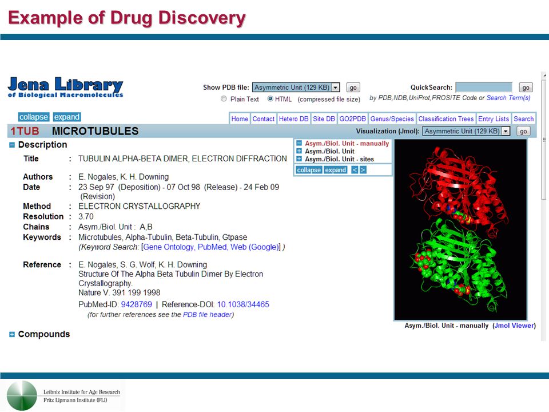This screenshot has height=412, width=549.
Task: Select the Plain Text radio button
Action: tap(224, 99)
